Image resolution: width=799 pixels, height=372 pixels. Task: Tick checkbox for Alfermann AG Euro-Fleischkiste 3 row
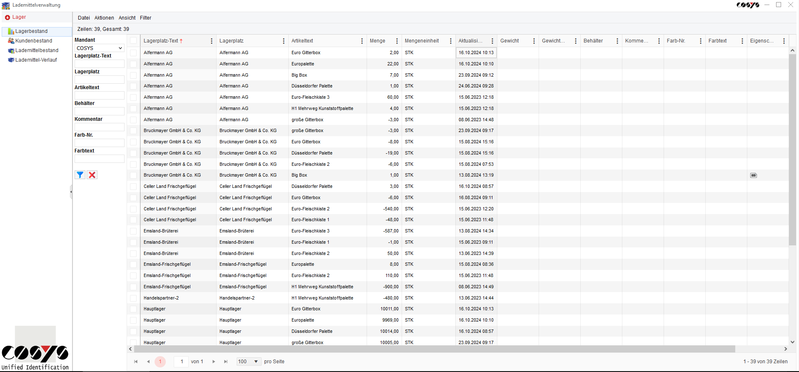click(x=133, y=97)
